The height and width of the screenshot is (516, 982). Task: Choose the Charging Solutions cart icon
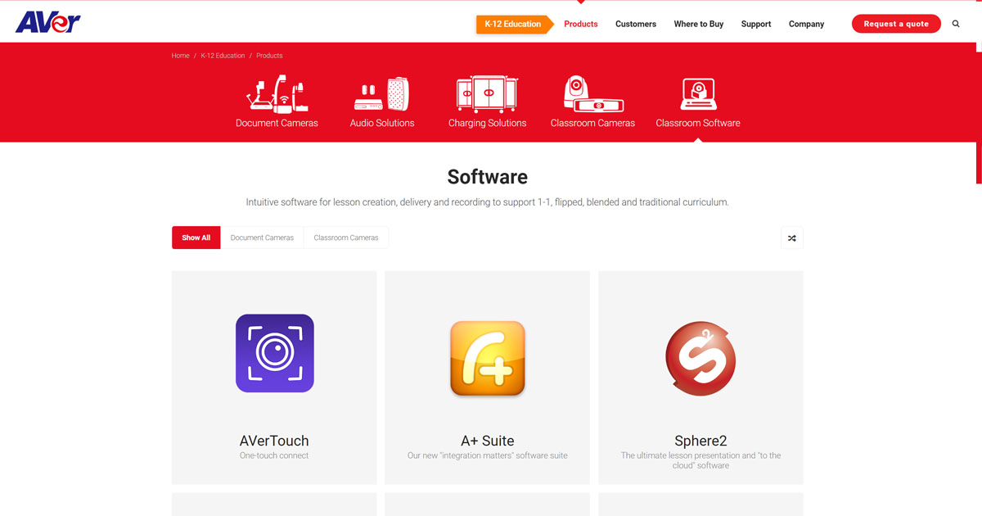[487, 94]
